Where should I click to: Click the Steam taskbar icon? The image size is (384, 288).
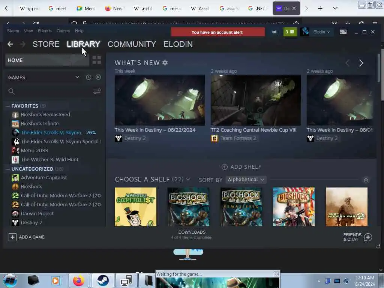(103, 280)
